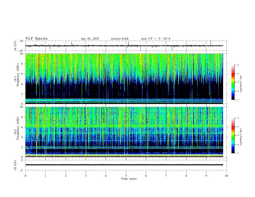Click the 'station=GAK' label

pos(119,39)
